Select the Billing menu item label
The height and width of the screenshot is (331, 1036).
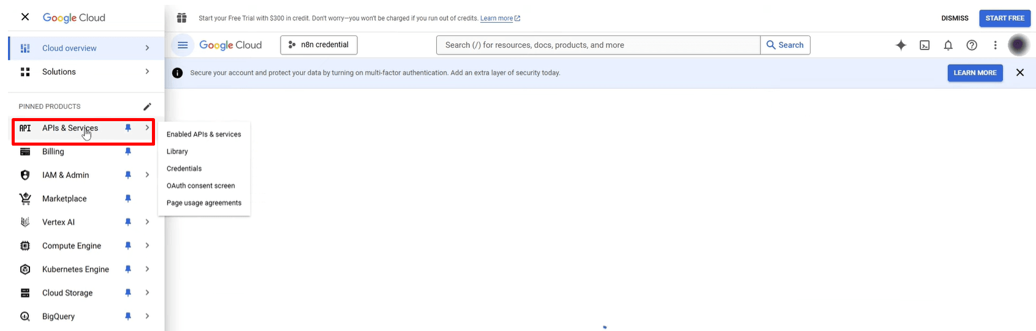pos(53,152)
